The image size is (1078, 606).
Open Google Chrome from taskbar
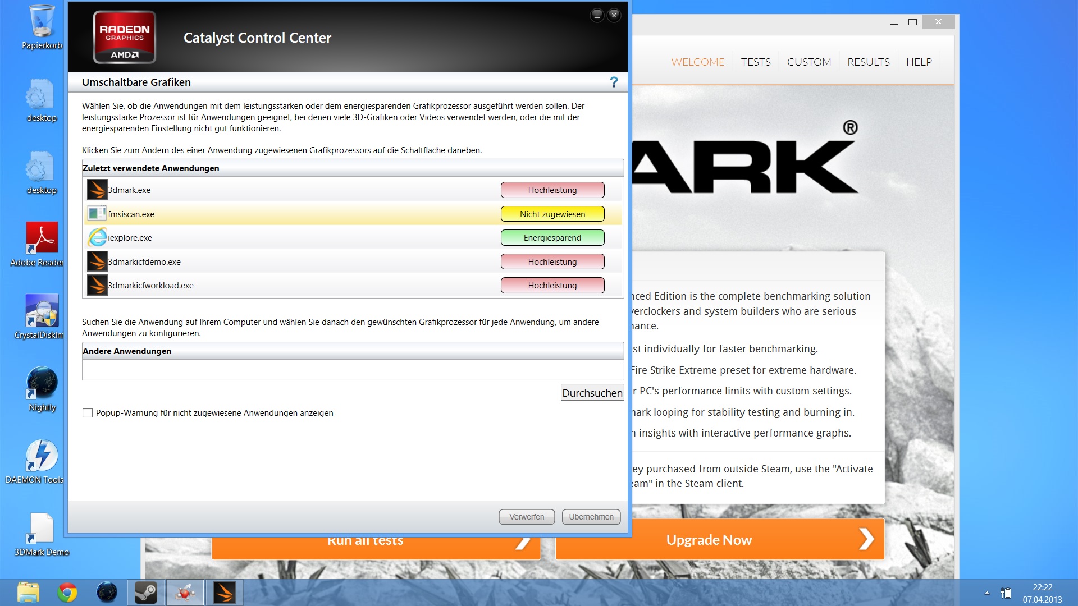67,593
